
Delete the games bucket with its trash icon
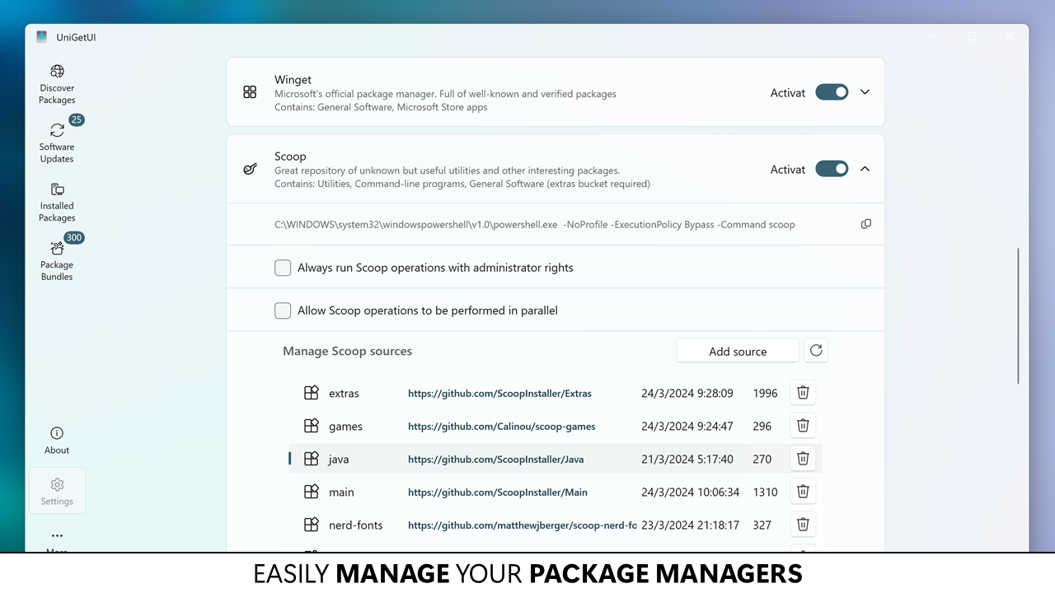point(803,425)
